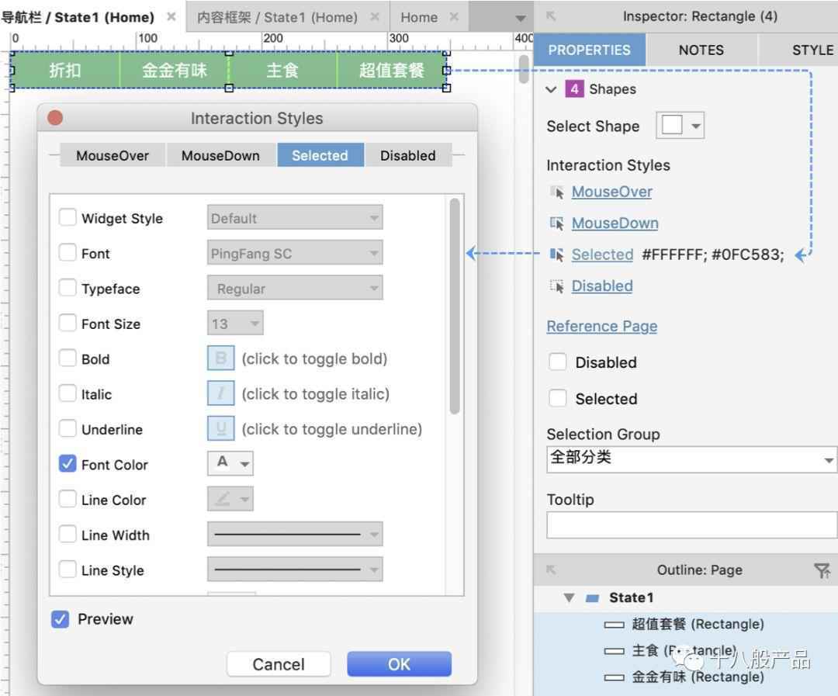The height and width of the screenshot is (696, 838).
Task: Switch to the MouseOver tab
Action: click(113, 155)
